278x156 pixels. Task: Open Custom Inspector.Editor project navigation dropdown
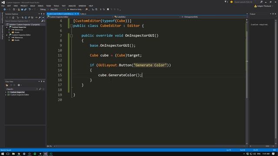(x=80, y=17)
